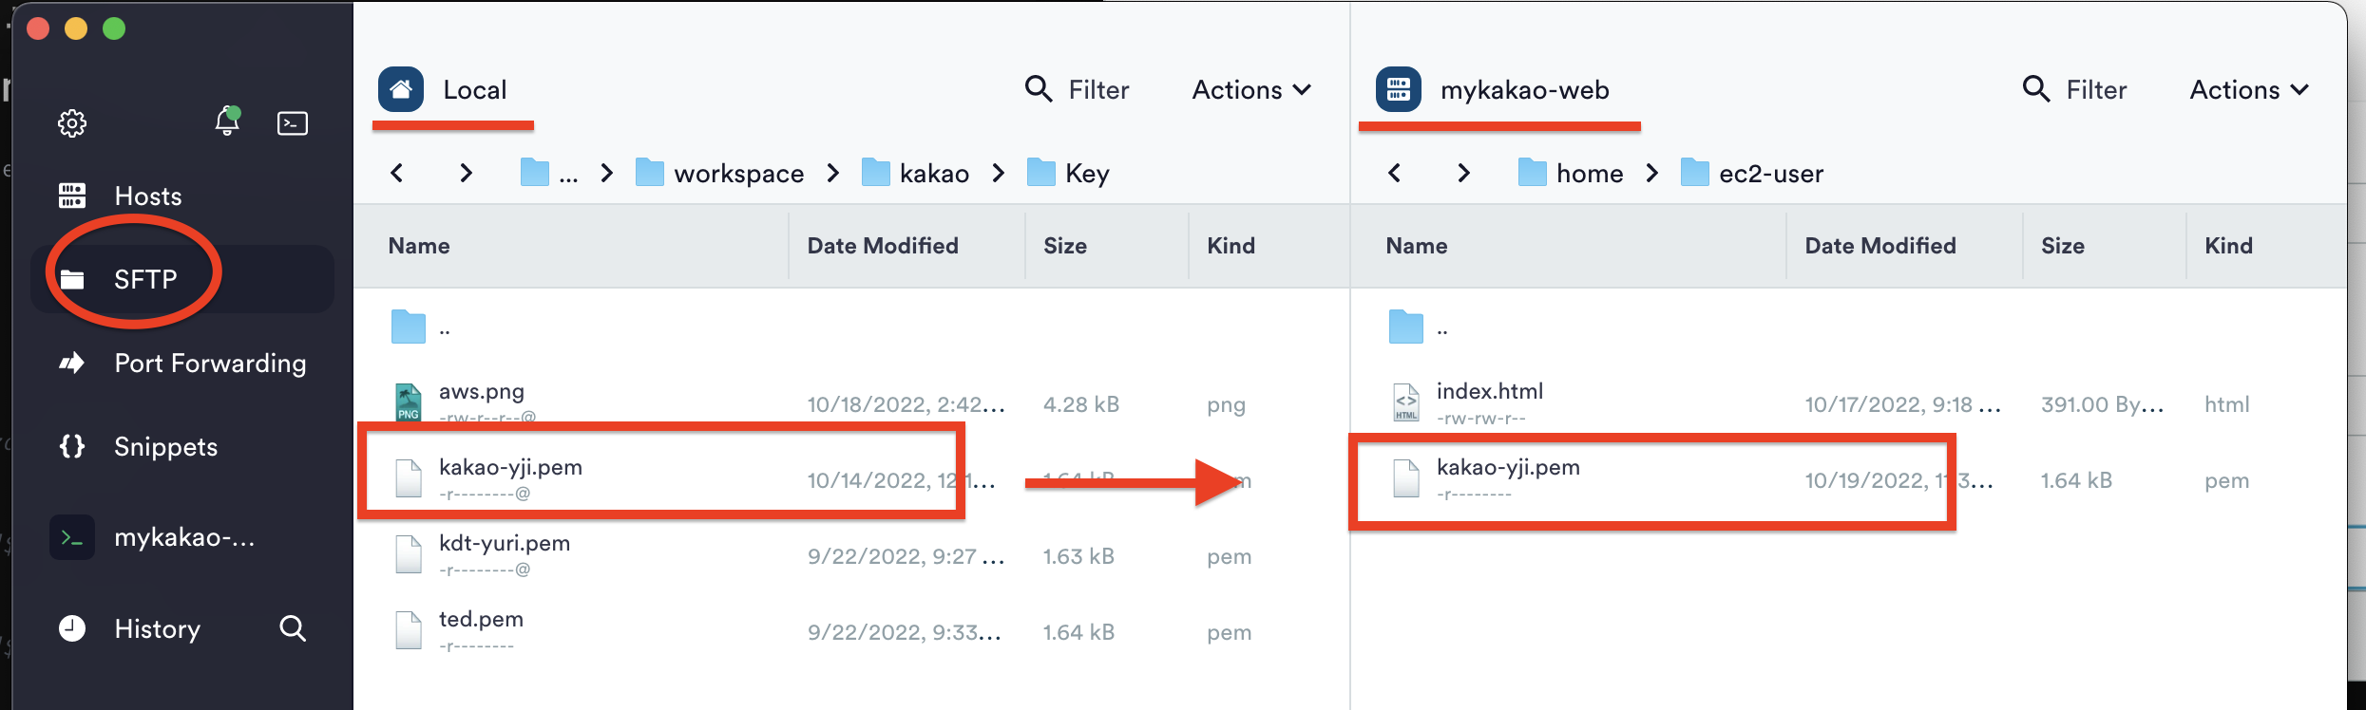This screenshot has height=710, width=2366.
Task: Sort Local files by Name
Action: pos(419,246)
